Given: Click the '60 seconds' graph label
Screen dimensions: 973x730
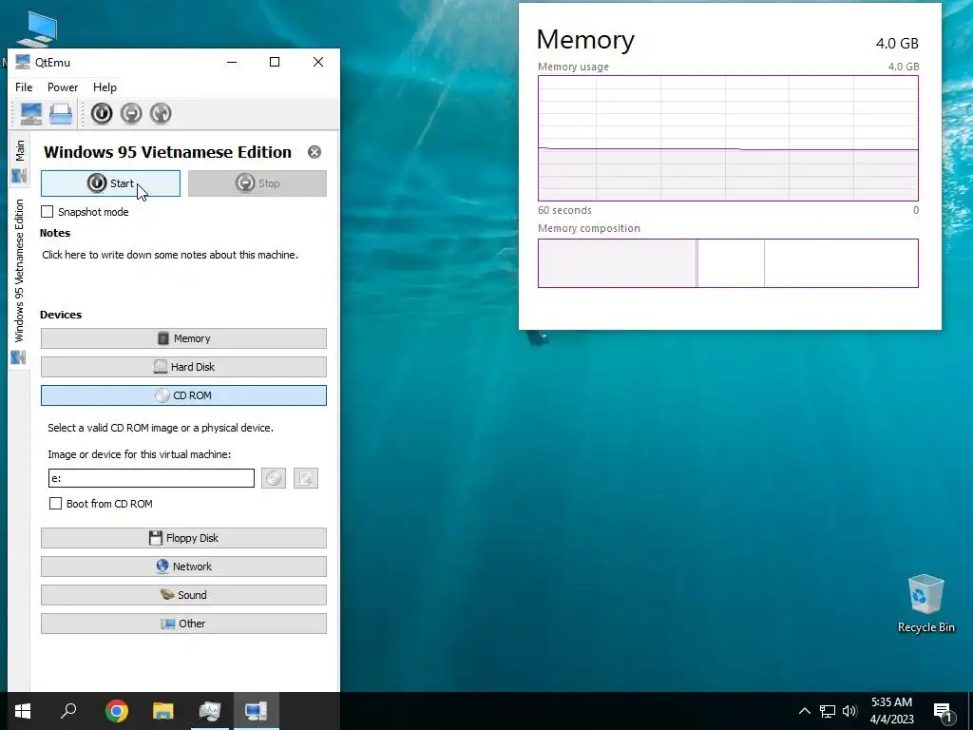Looking at the screenshot, I should (564, 210).
